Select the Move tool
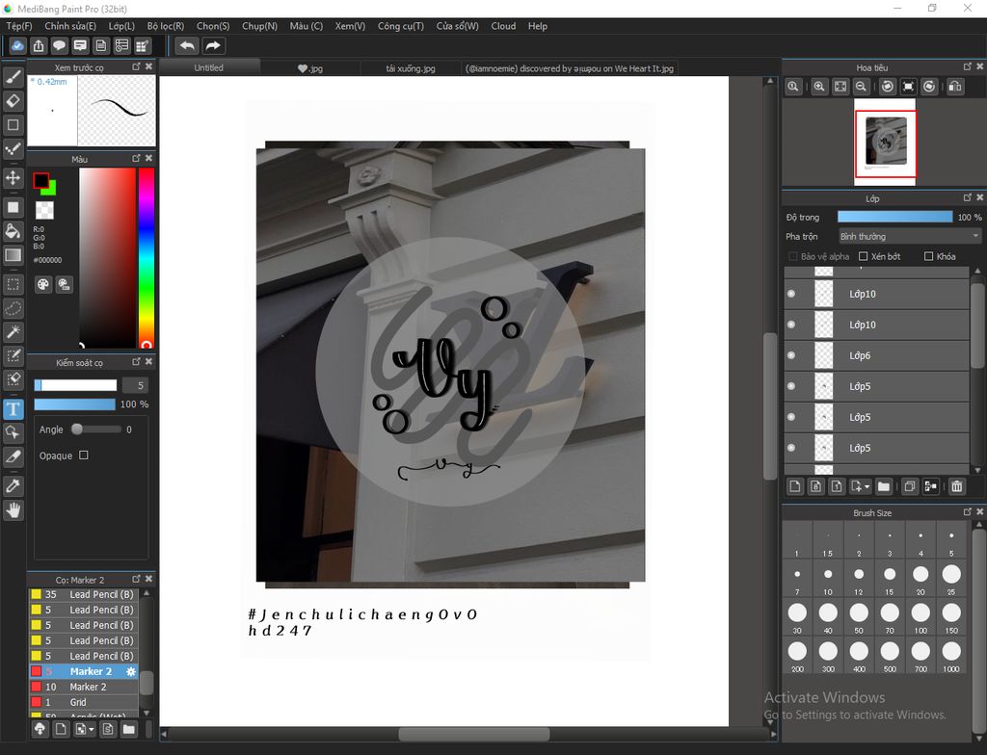987x755 pixels. 13,178
